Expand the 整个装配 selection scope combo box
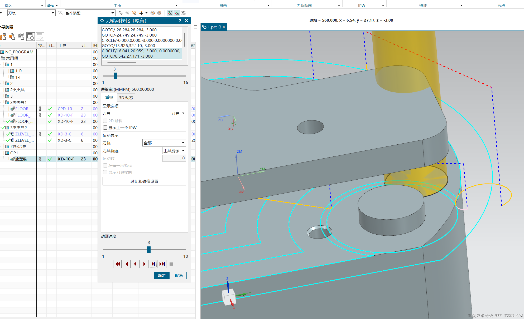 pos(113,13)
